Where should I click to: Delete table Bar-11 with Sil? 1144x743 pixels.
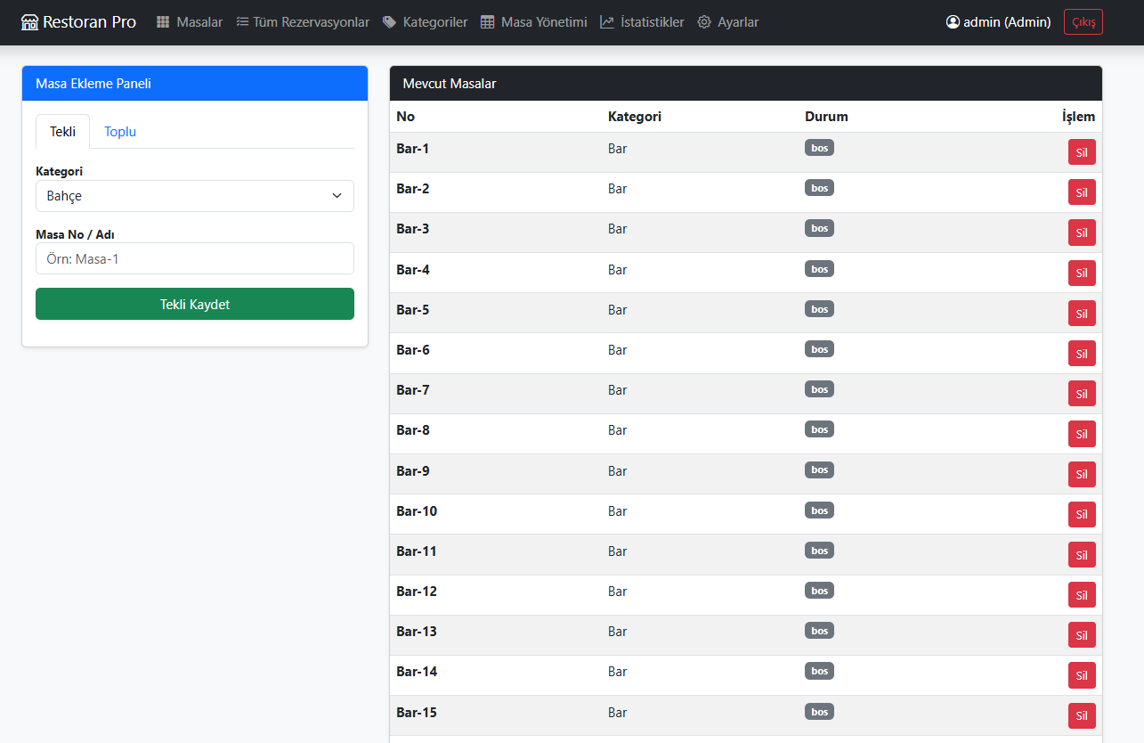pyautogui.click(x=1082, y=555)
